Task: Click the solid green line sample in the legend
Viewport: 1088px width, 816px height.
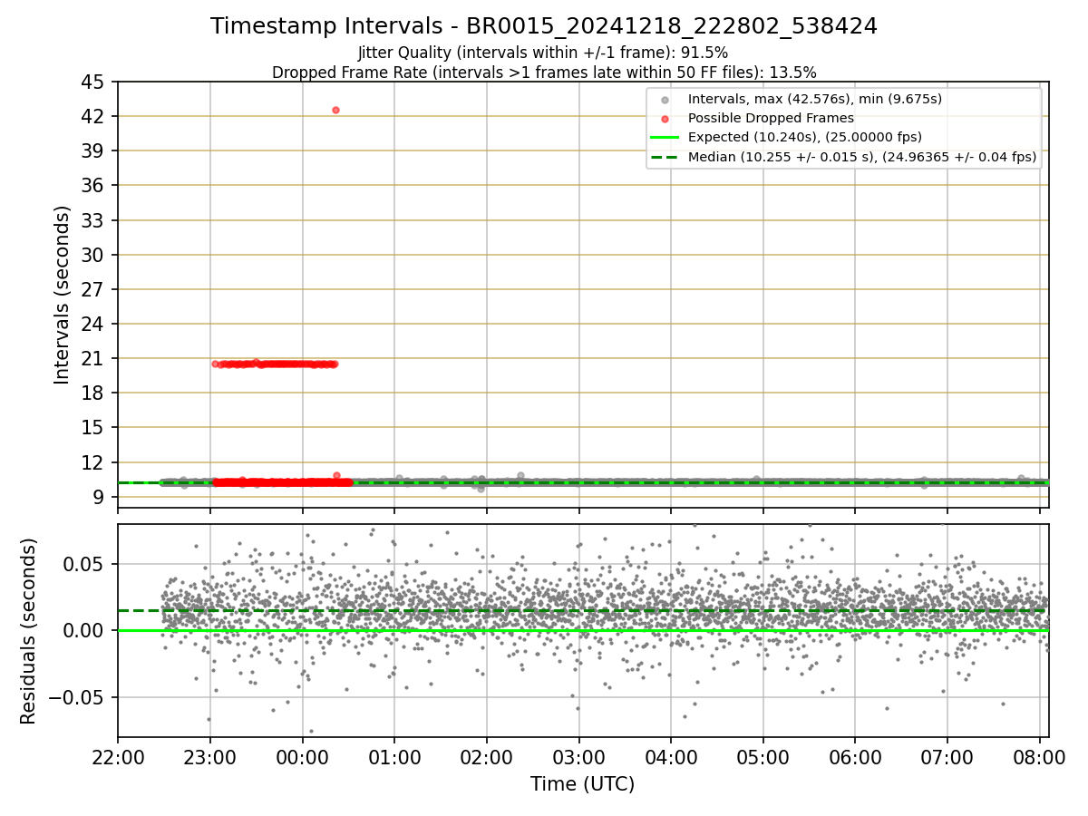Action: pos(665,138)
